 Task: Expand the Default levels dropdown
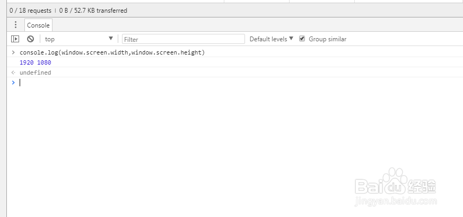(x=271, y=39)
